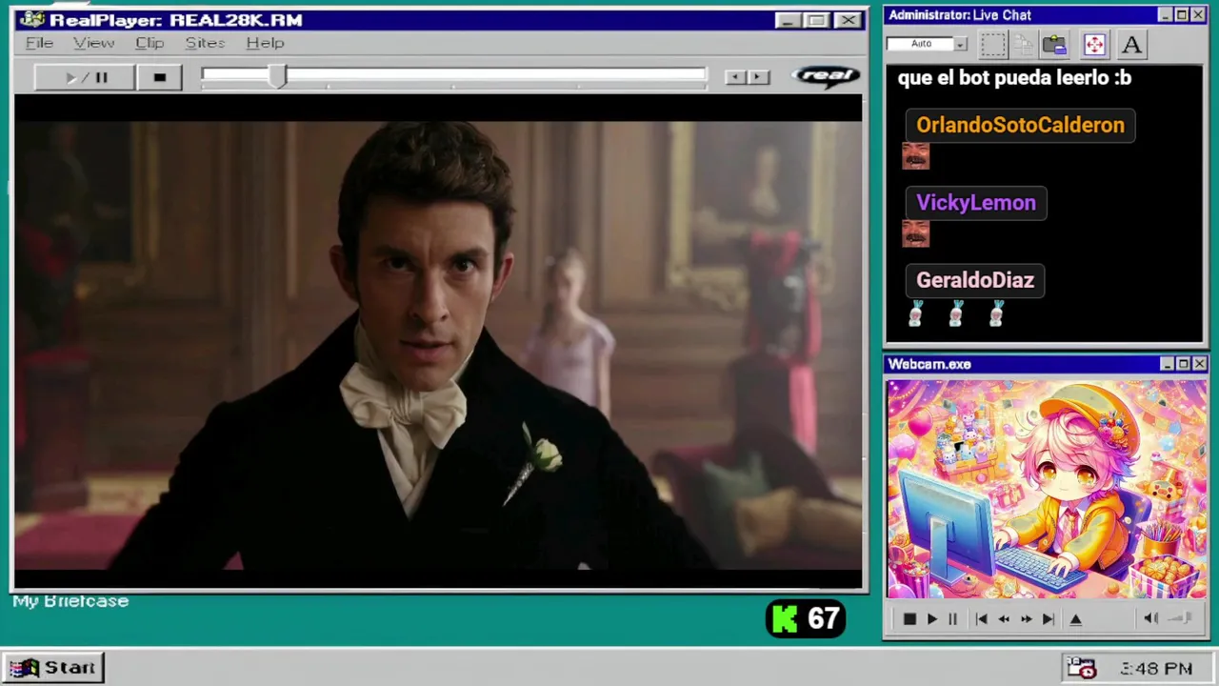Close the RealPlayer window
Viewport: 1219px width, 686px height.
coord(848,20)
